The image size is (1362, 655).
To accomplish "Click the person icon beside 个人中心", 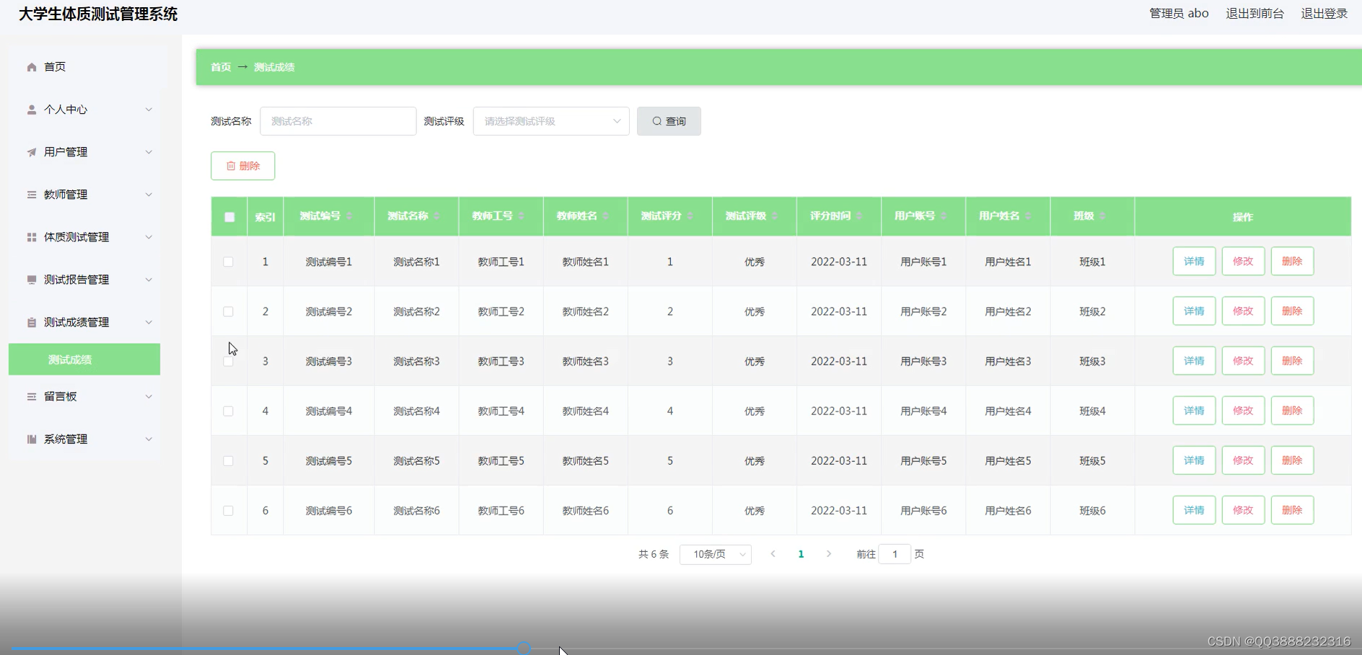I will (32, 110).
